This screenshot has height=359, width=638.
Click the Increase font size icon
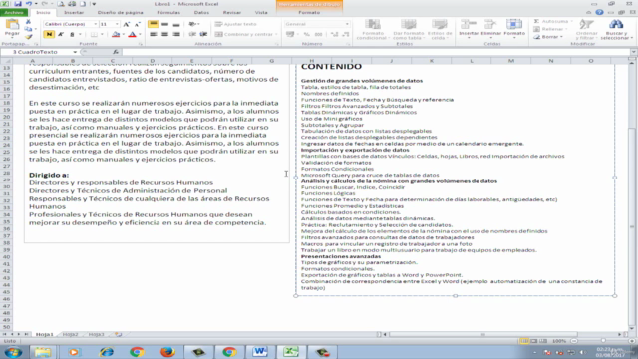coord(127,24)
